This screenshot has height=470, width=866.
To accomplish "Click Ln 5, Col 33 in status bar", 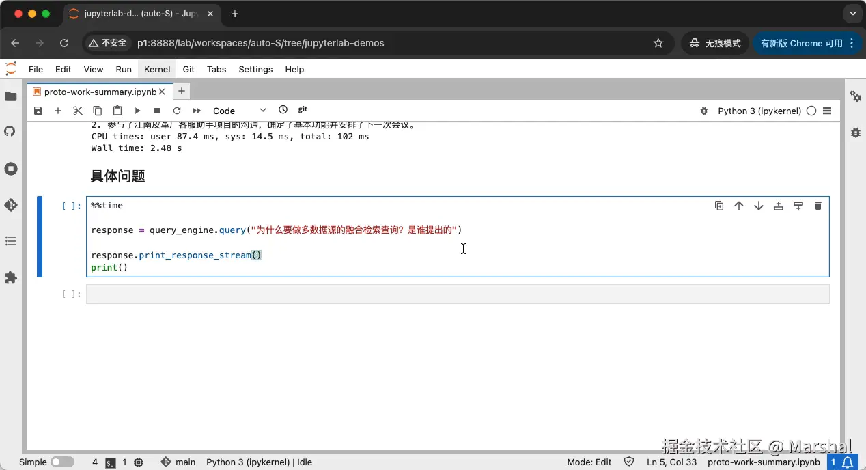I will pyautogui.click(x=672, y=462).
